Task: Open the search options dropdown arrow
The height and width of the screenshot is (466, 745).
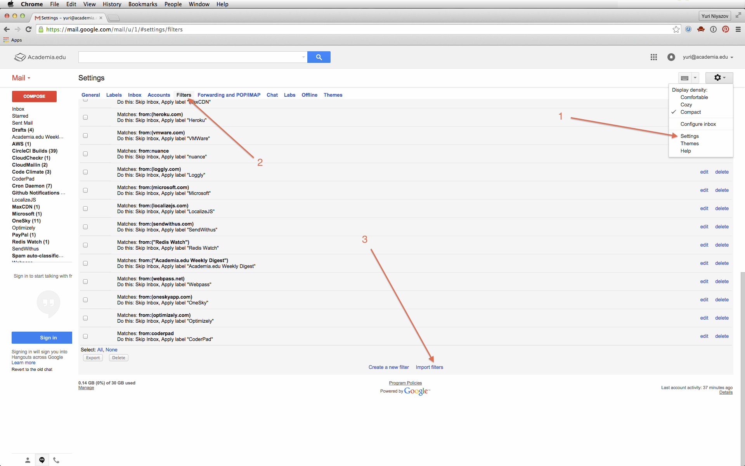Action: 303,57
